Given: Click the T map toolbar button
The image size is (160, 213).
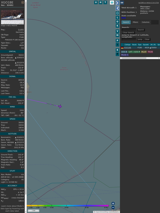Looking at the screenshot, I should coord(105,2).
